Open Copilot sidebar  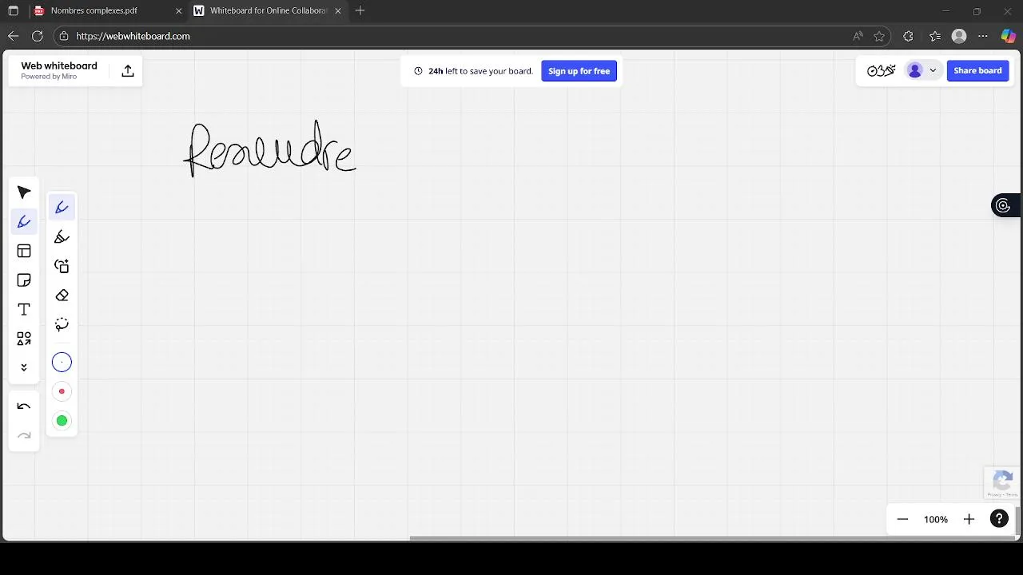(1009, 36)
